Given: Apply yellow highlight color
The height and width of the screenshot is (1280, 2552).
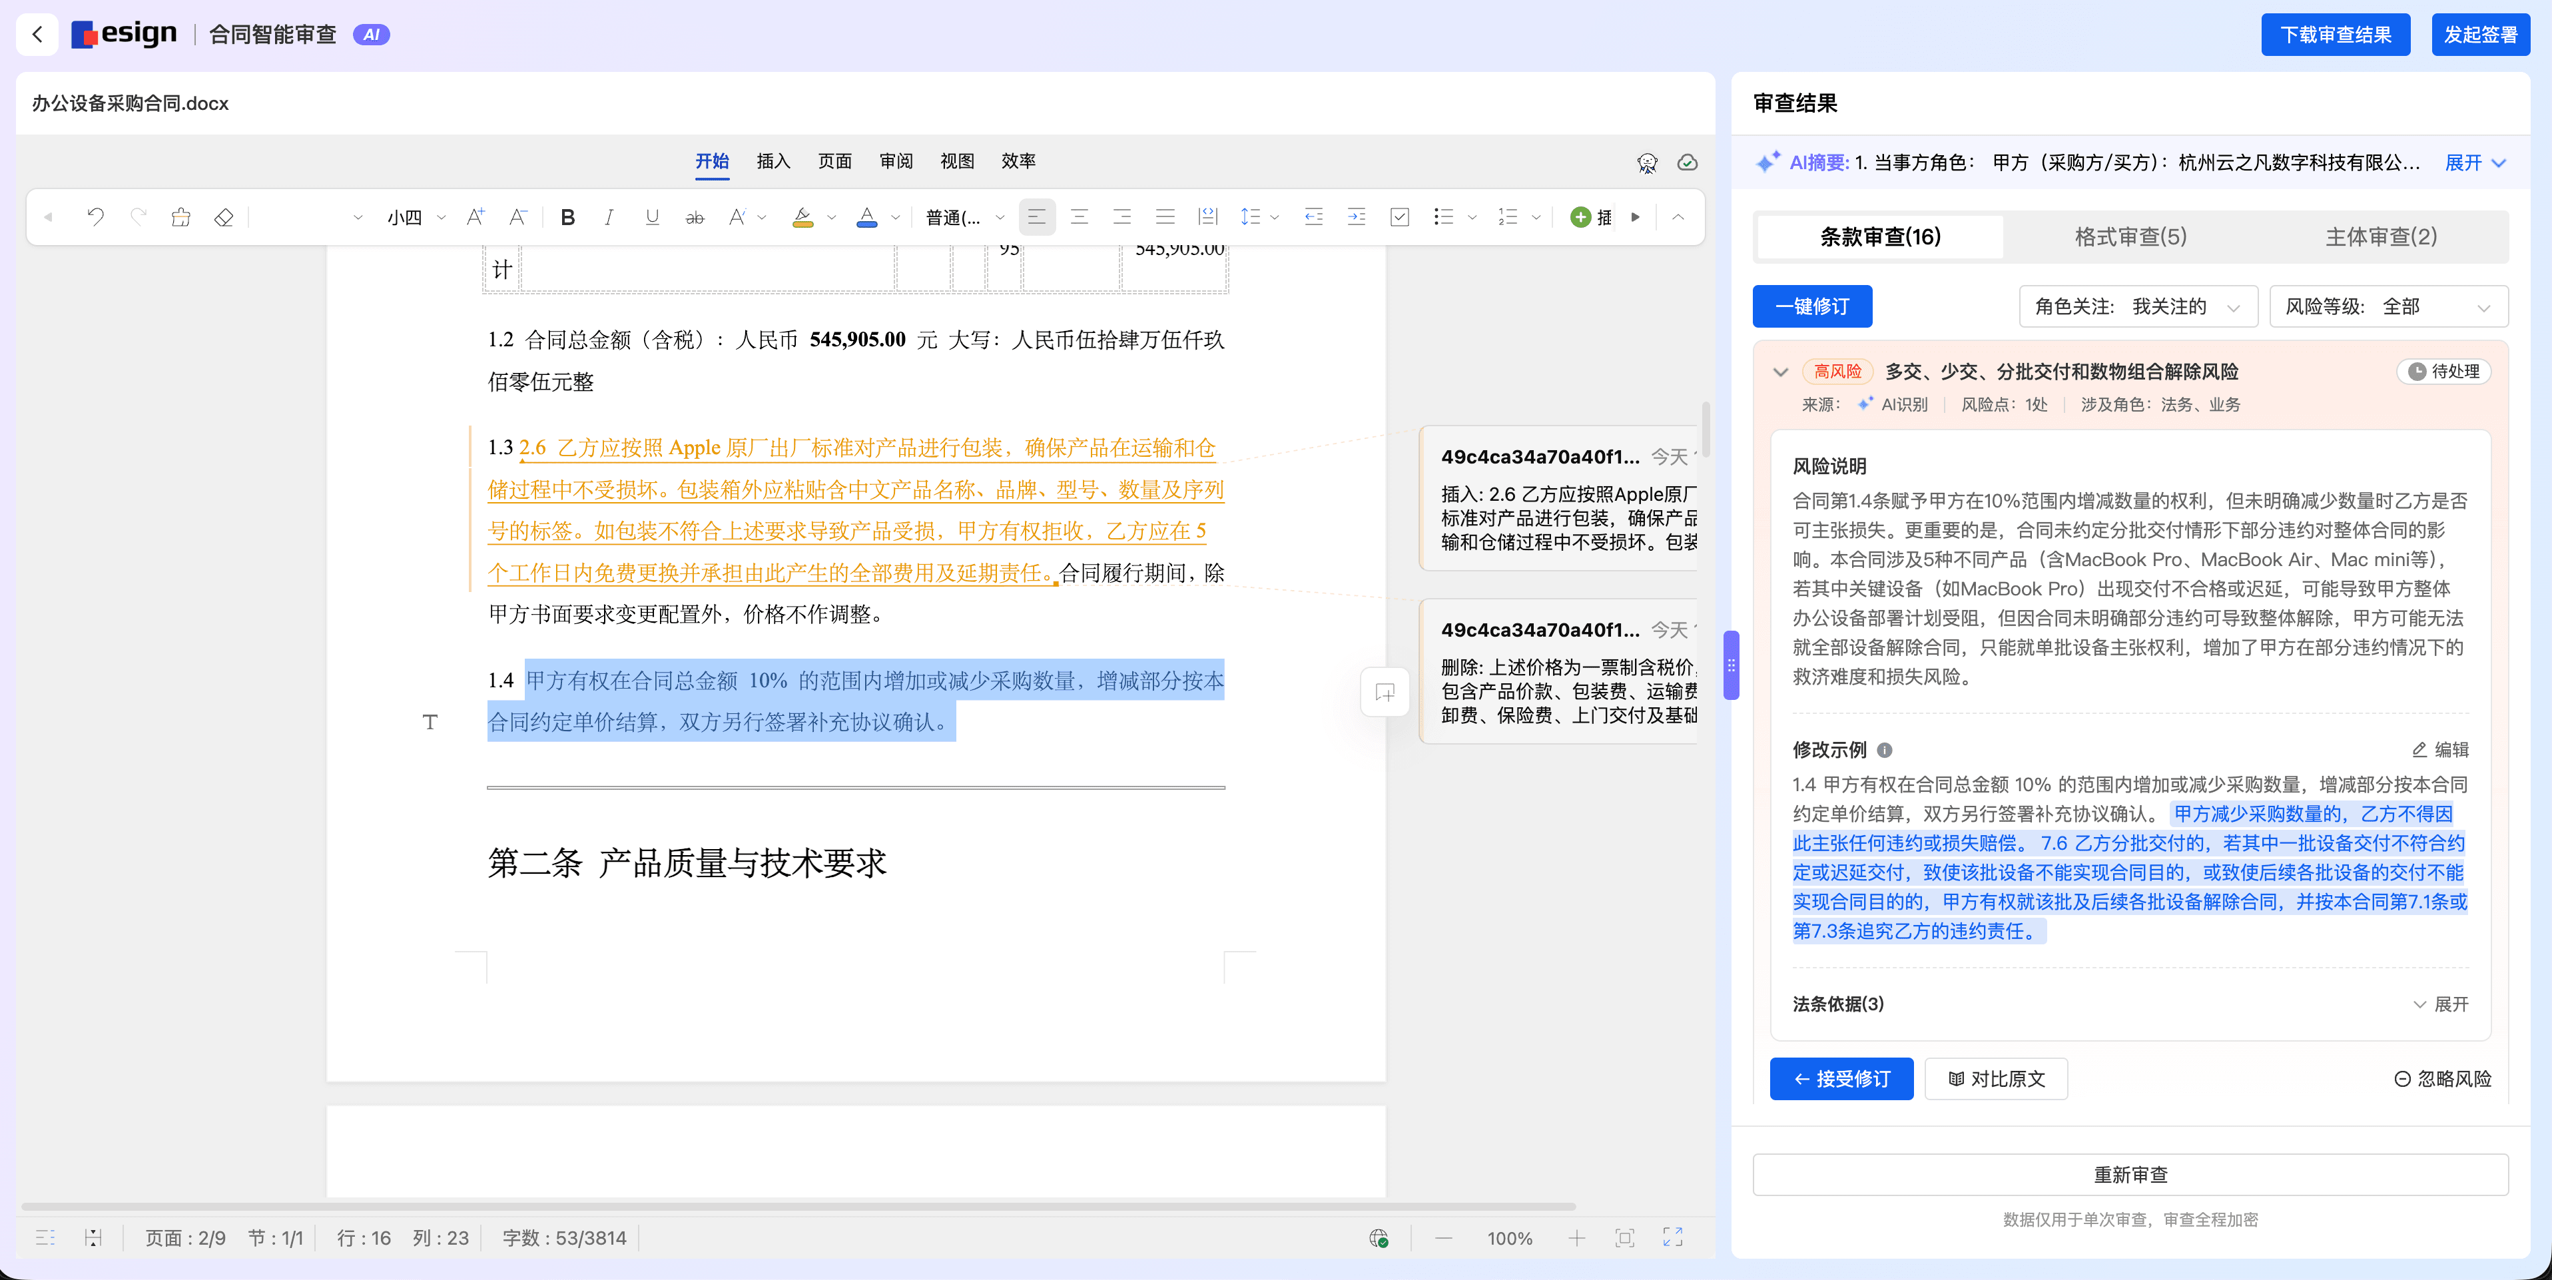Looking at the screenshot, I should pyautogui.click(x=803, y=217).
